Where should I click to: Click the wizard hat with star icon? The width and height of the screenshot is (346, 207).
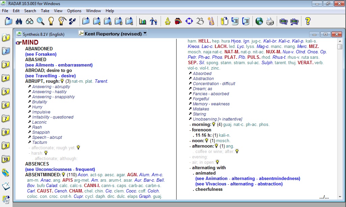[x=211, y=21]
